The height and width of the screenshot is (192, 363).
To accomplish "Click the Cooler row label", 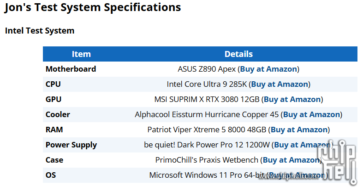I will click(x=58, y=114).
